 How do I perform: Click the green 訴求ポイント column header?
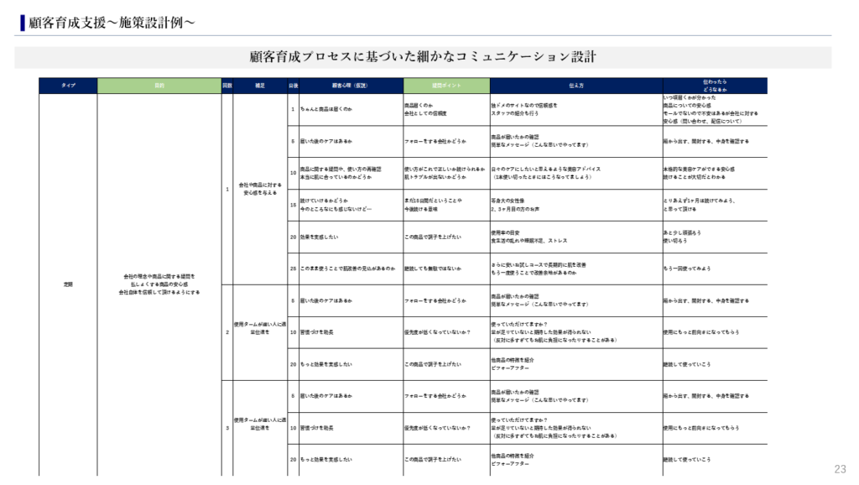(x=446, y=86)
